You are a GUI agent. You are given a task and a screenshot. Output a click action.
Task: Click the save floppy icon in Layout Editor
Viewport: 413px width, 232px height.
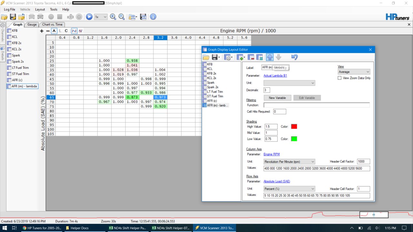click(x=214, y=57)
